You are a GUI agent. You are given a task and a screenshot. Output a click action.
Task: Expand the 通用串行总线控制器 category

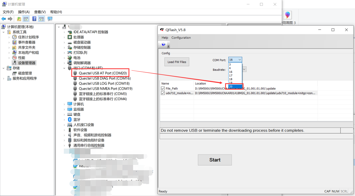click(64, 145)
